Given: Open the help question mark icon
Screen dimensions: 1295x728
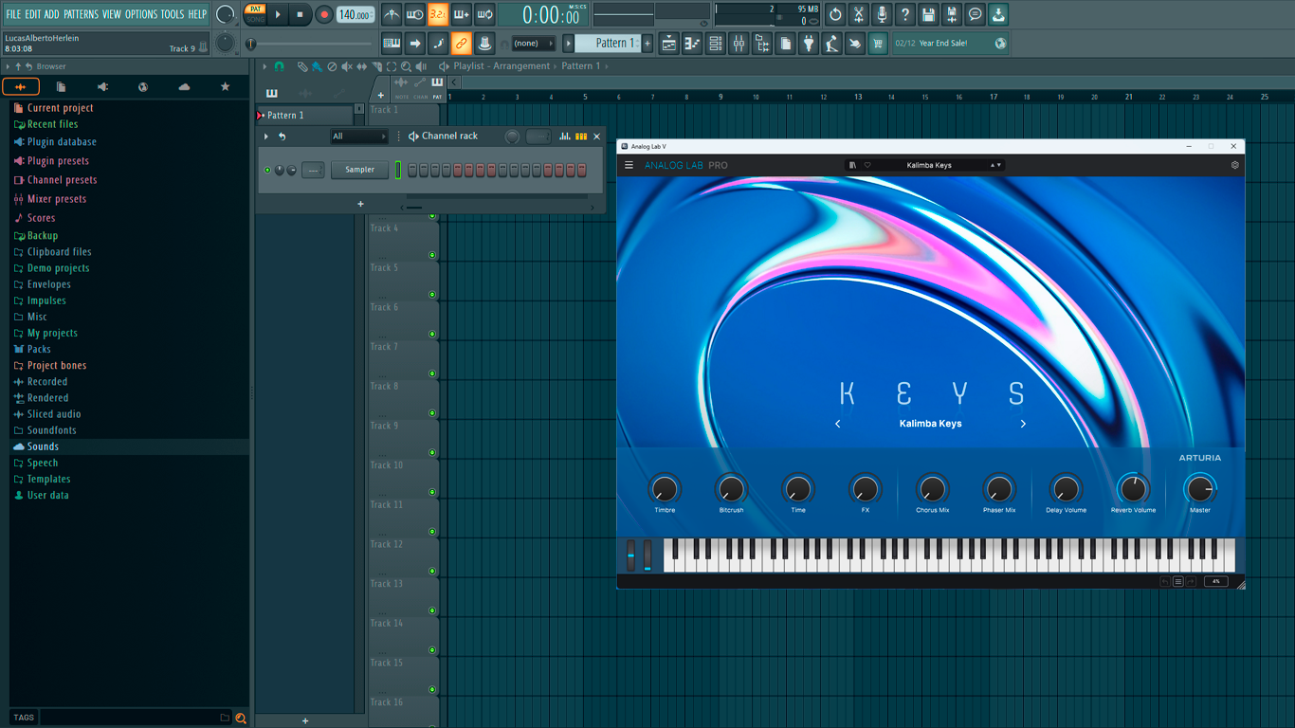Looking at the screenshot, I should 904,14.
